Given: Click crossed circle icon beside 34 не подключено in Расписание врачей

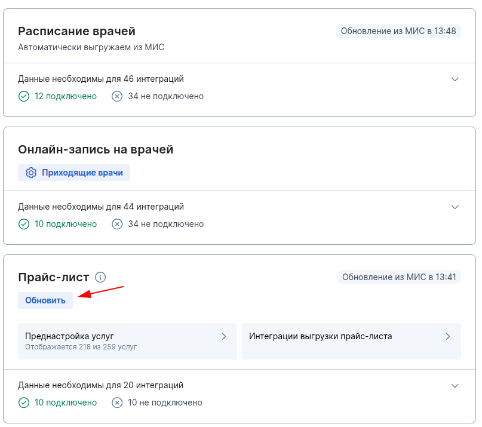Looking at the screenshot, I should [x=117, y=96].
